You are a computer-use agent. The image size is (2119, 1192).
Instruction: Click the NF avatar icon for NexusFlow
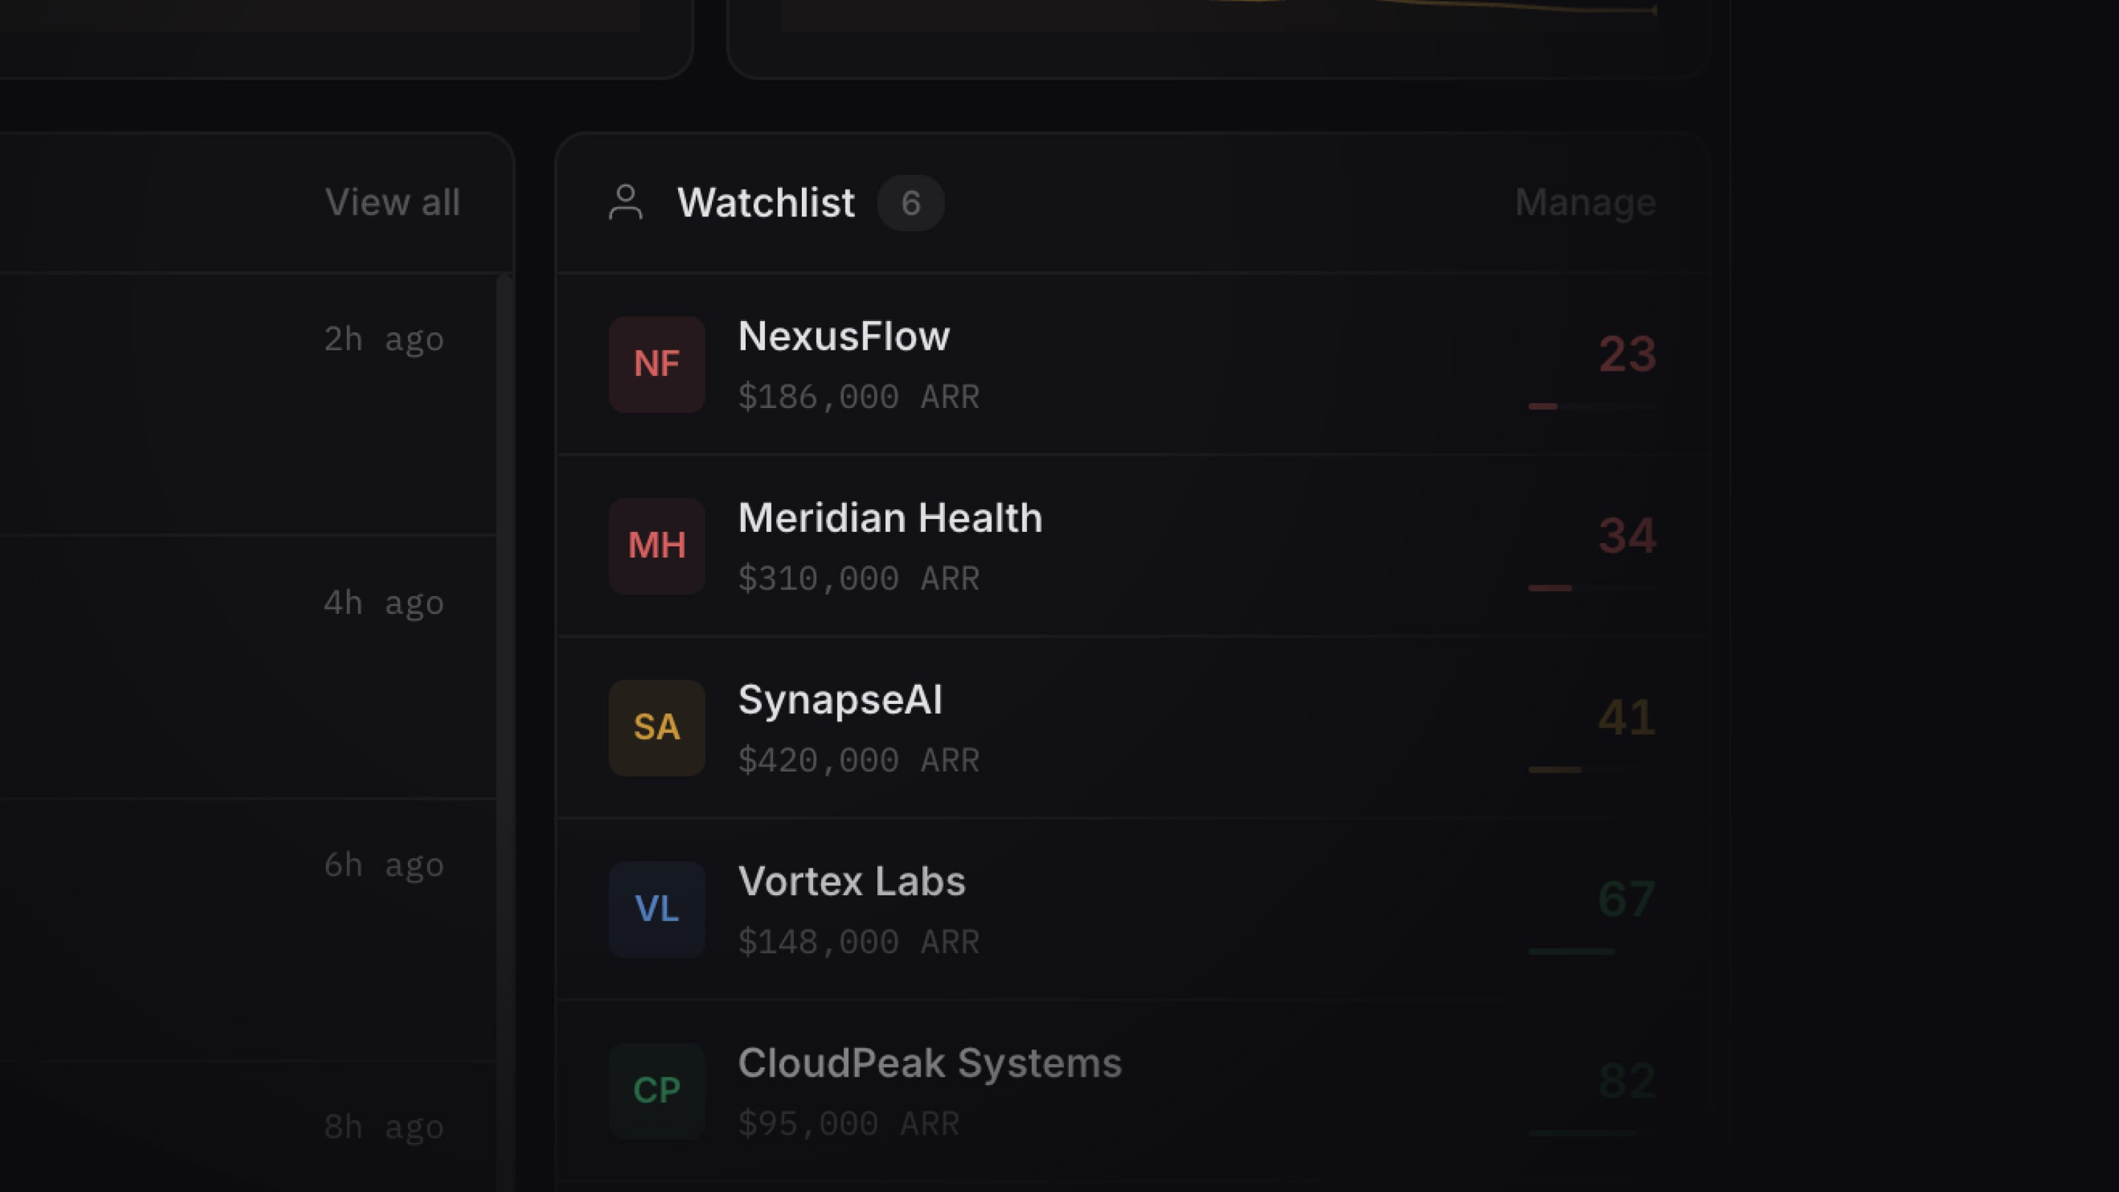(x=656, y=364)
